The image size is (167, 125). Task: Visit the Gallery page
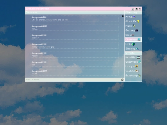coord(130,30)
